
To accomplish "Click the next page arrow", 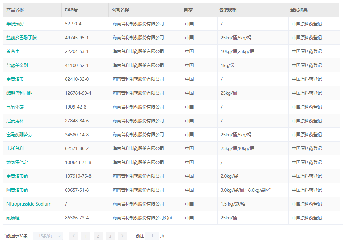I will click(122, 236).
